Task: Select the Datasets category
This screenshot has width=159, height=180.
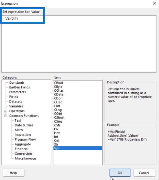Action: pyautogui.click(x=16, y=101)
